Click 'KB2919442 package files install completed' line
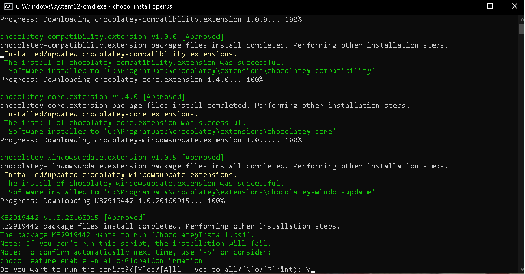525x274 pixels. point(170,226)
